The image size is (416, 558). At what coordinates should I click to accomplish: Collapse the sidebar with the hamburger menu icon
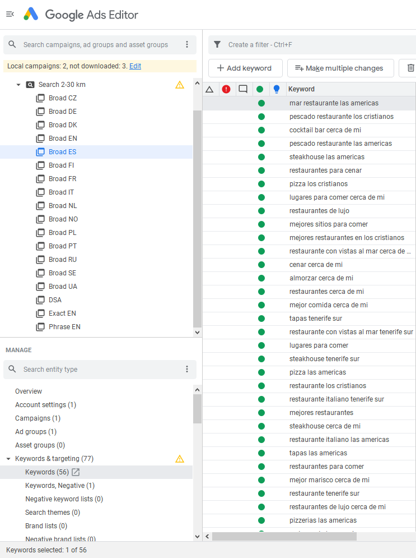[x=10, y=14]
